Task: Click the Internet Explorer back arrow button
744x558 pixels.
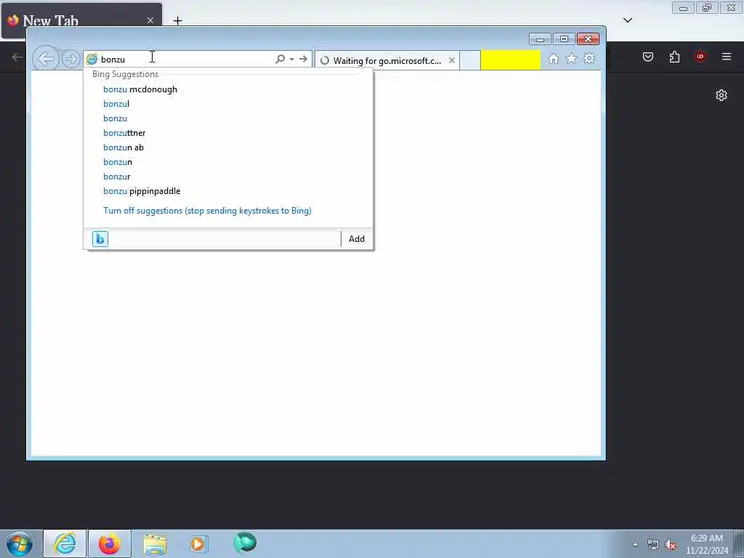Action: point(46,60)
